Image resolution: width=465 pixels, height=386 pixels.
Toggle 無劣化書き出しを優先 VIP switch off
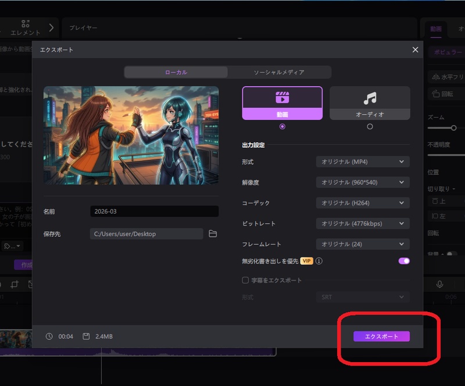coord(403,261)
